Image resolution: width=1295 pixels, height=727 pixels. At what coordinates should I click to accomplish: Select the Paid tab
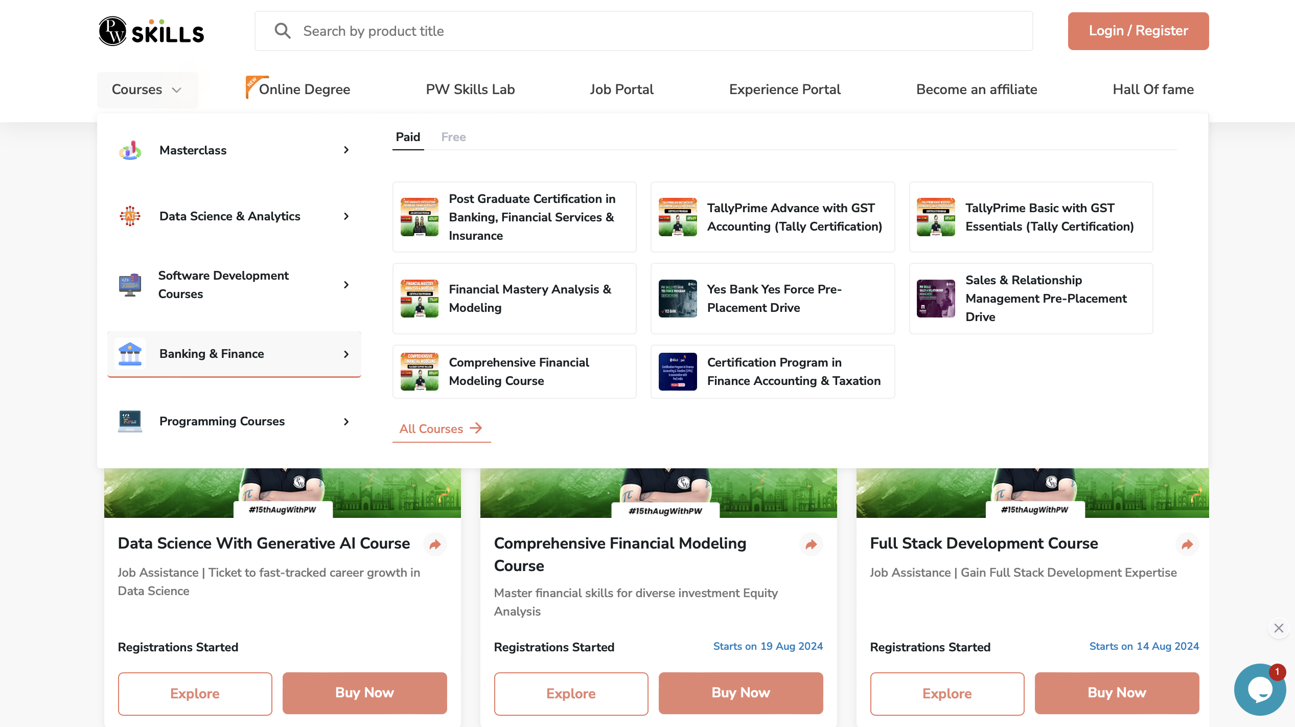tap(408, 137)
